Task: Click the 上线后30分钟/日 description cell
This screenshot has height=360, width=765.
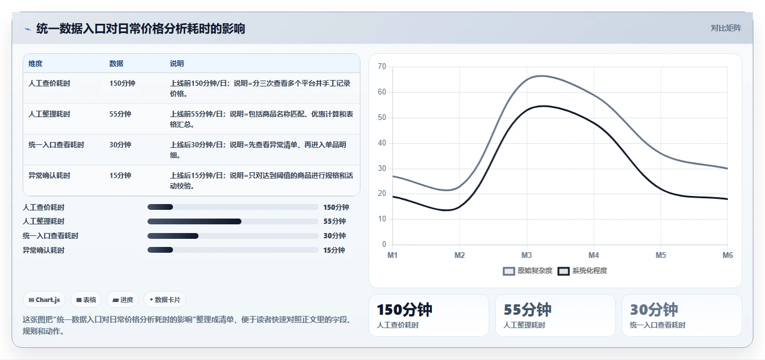Action: [261, 150]
